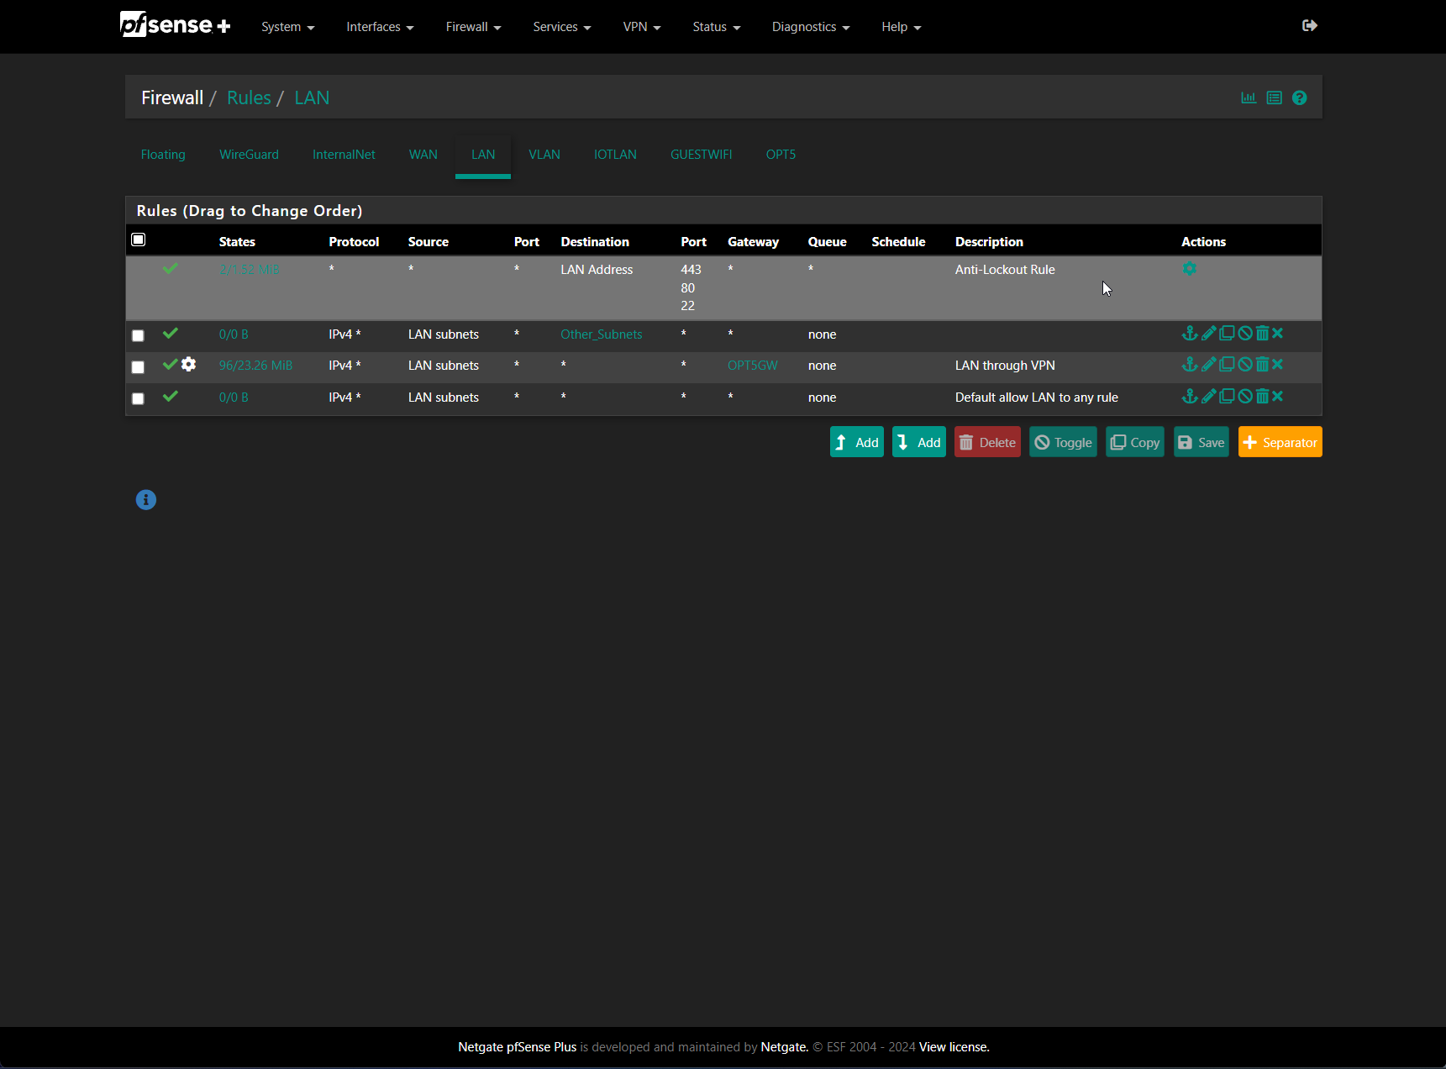The width and height of the screenshot is (1446, 1069).
Task: Switch to the WireGuard rules tab
Action: pyautogui.click(x=249, y=155)
